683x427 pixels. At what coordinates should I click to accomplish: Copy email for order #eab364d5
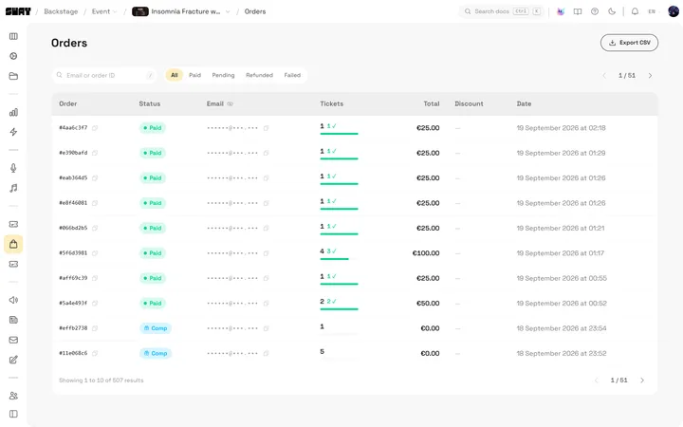(x=267, y=178)
